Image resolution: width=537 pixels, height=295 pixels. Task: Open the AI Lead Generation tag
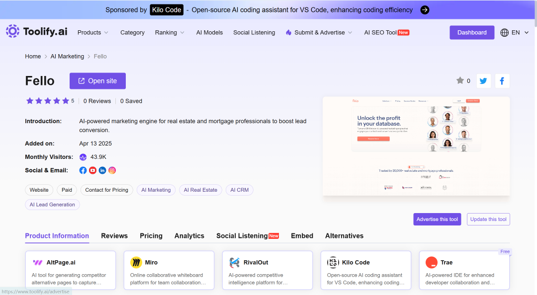pos(52,205)
